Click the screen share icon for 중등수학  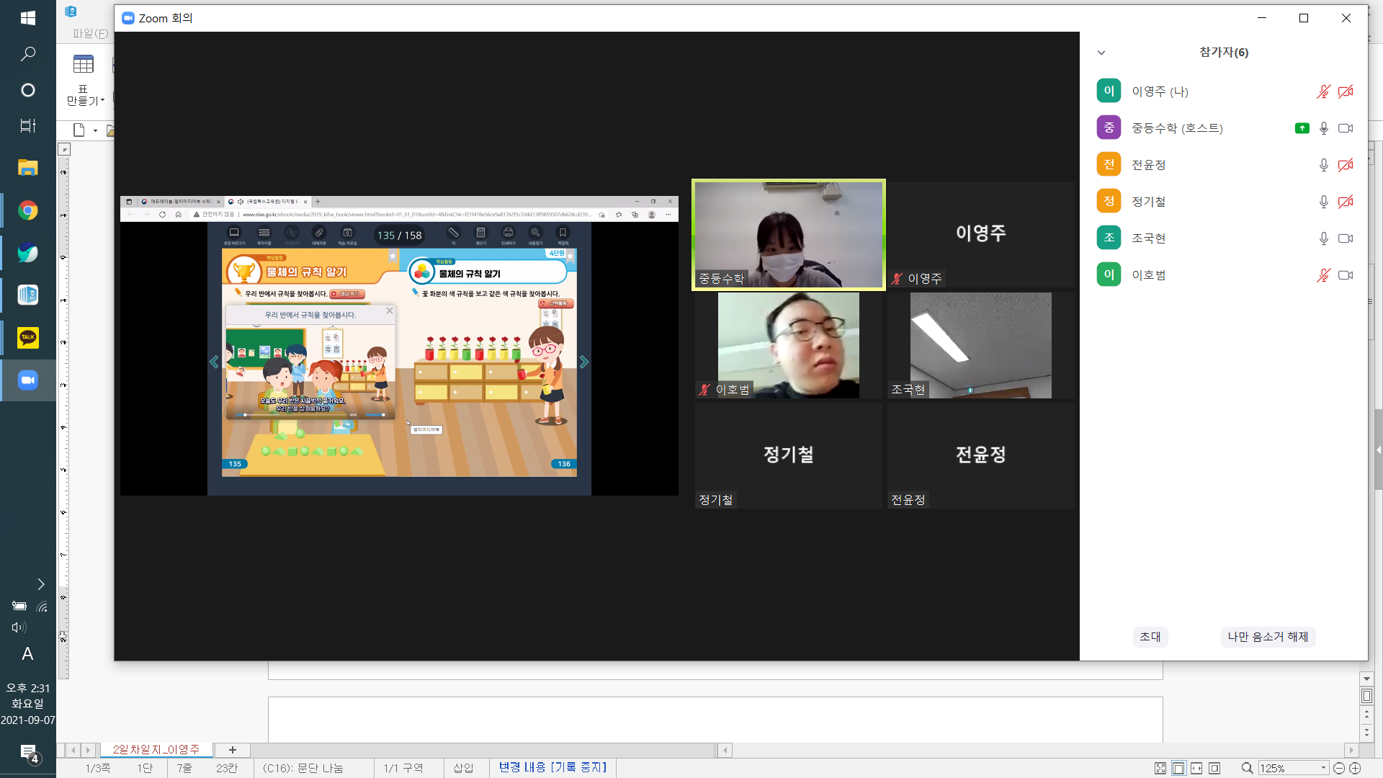(x=1302, y=128)
